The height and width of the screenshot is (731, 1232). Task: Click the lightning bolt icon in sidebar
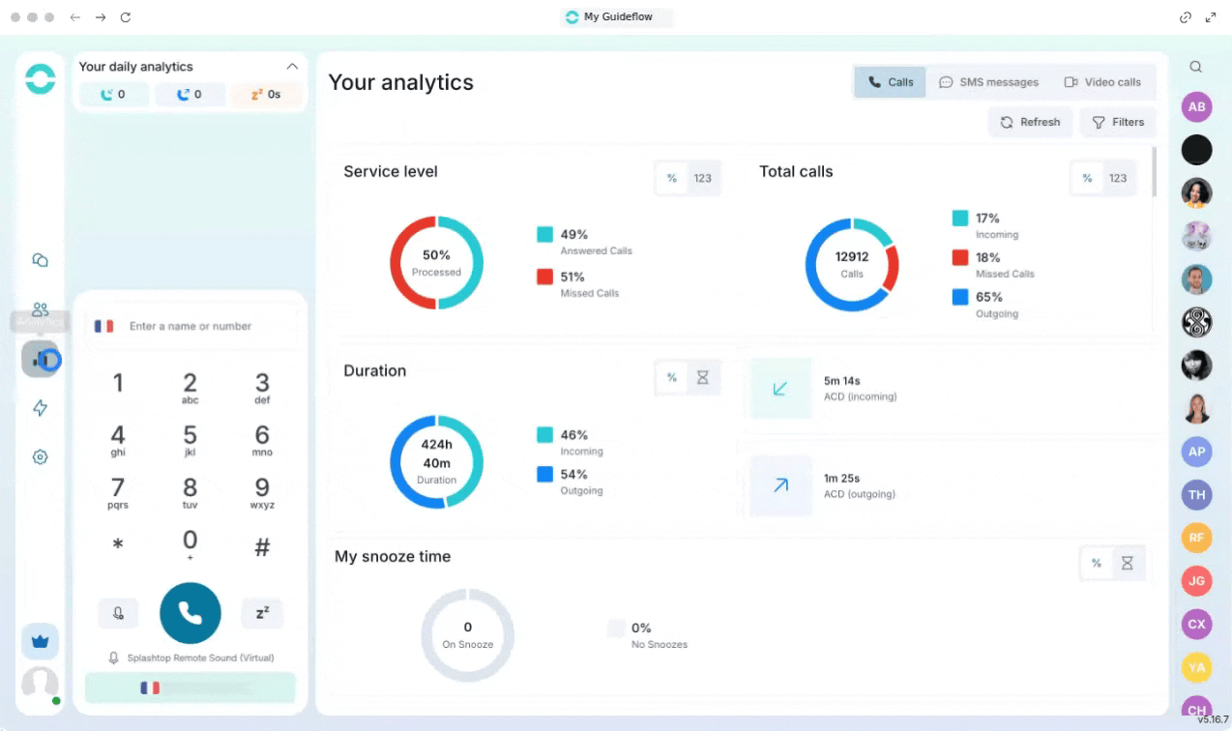point(40,408)
